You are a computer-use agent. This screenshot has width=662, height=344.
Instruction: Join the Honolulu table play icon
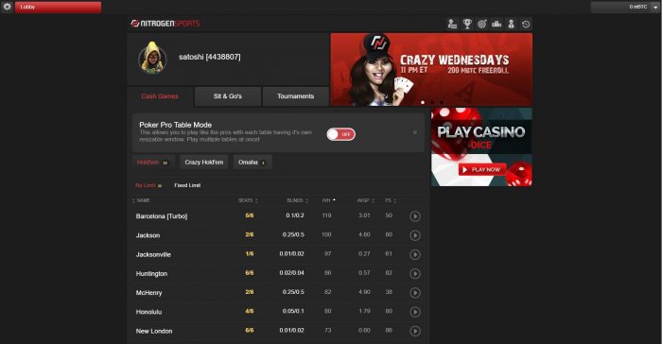(415, 312)
